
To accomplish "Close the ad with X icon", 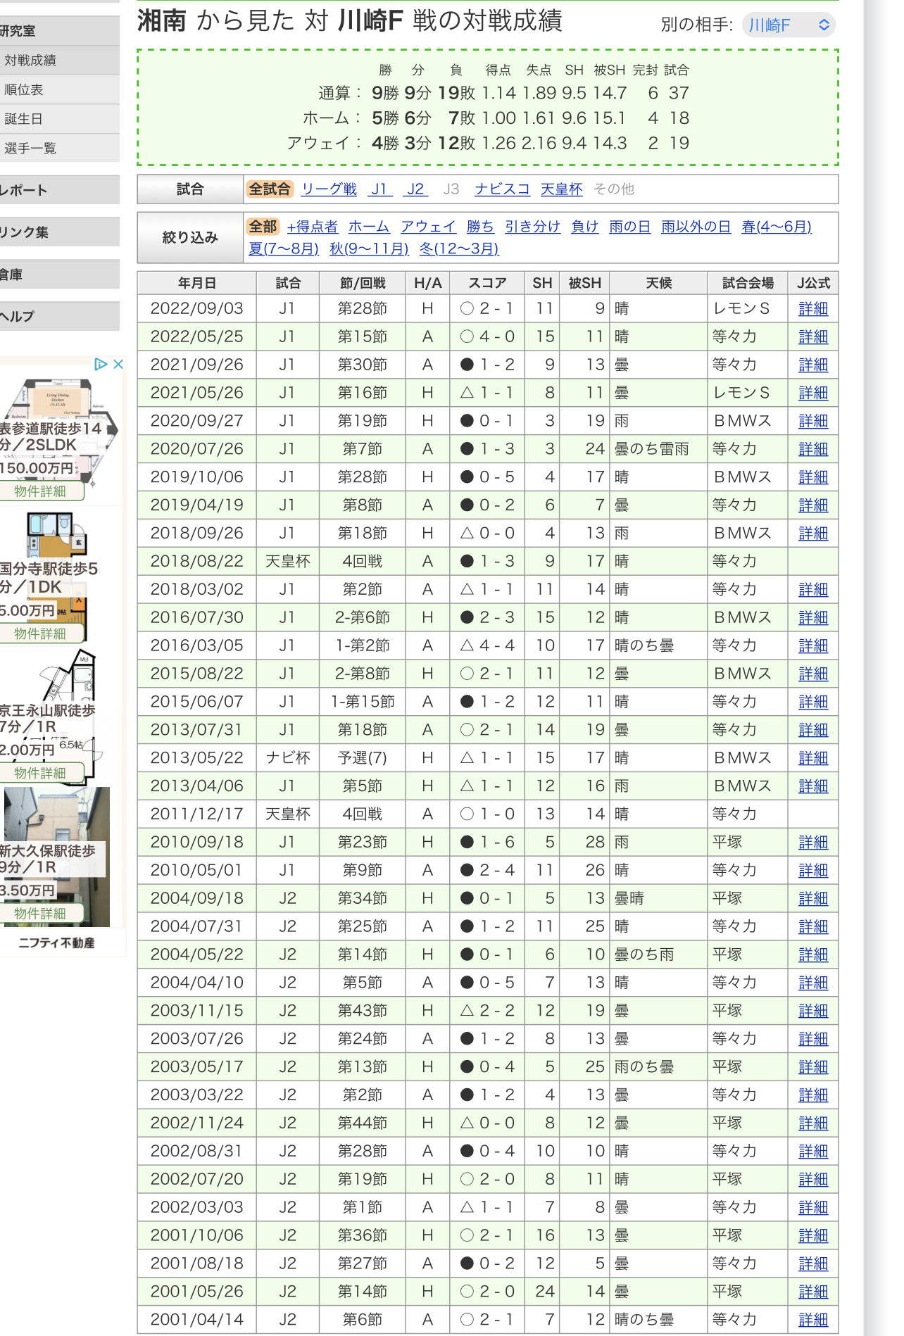I will coord(118,364).
